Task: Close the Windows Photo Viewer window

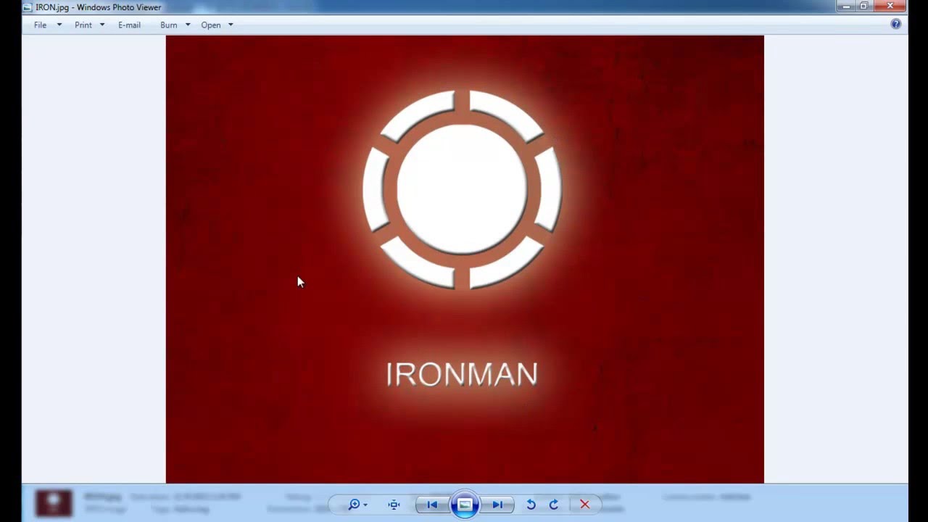Action: tap(890, 7)
